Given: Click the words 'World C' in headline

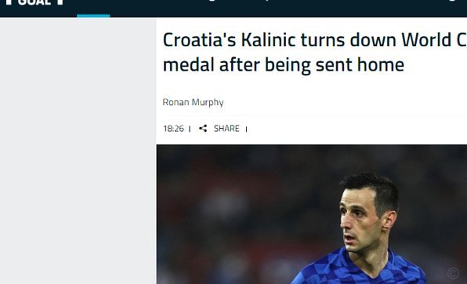Looking at the screenshot, I should [434, 40].
